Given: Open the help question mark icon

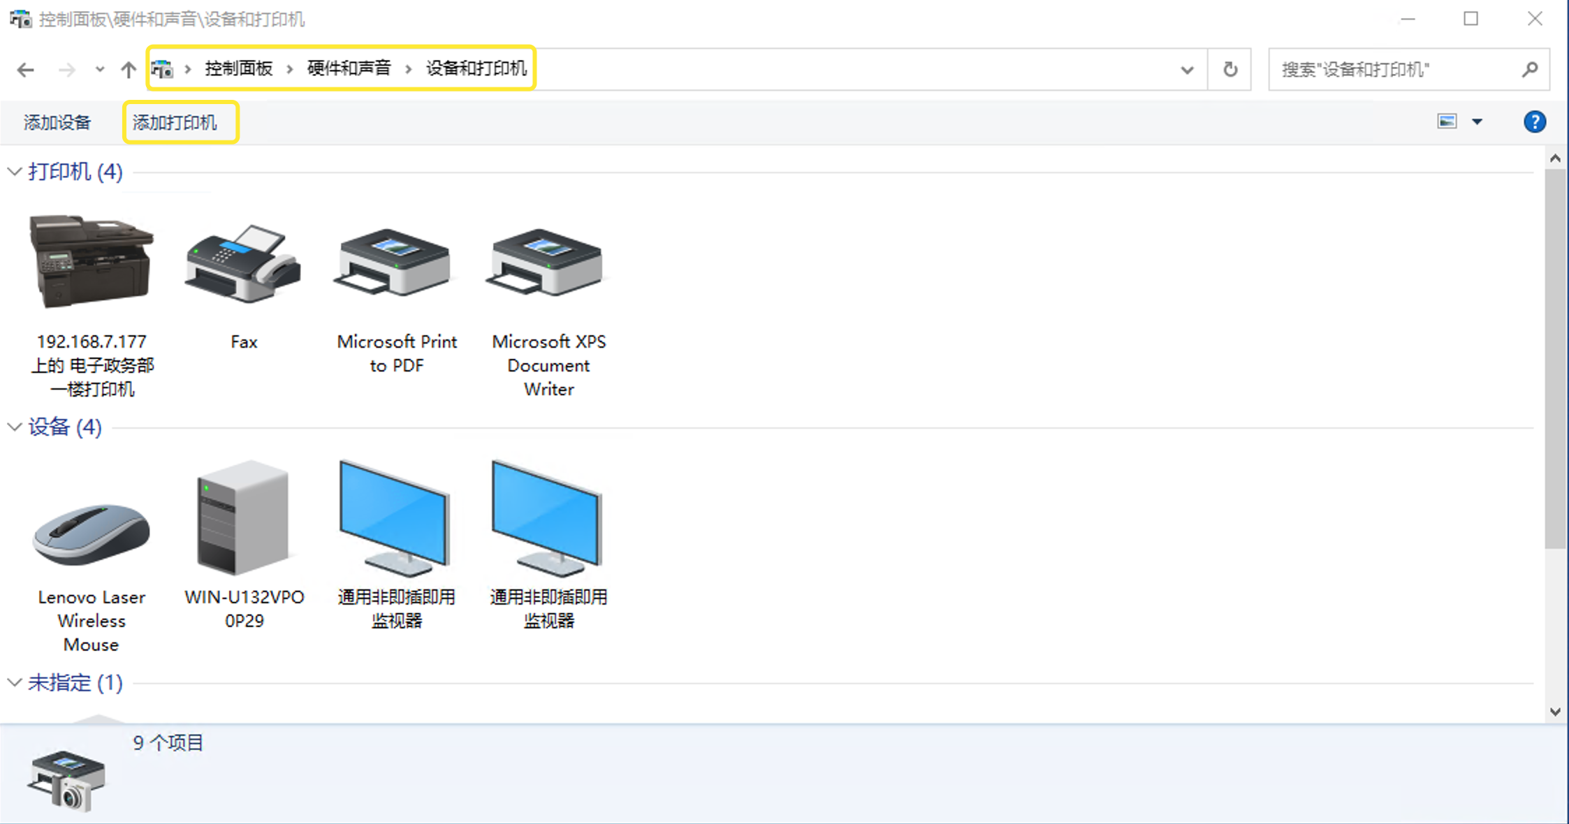Looking at the screenshot, I should [1534, 122].
